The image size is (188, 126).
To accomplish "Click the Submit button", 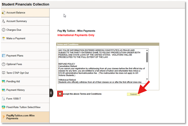I will [133, 94].
